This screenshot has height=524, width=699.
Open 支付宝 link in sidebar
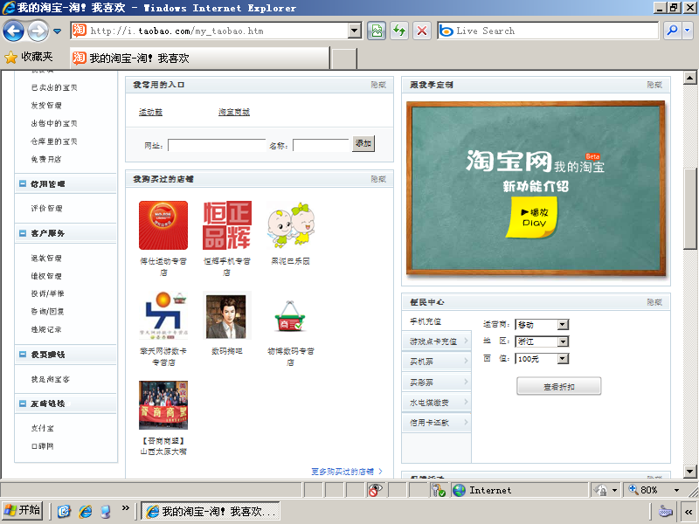pos(42,428)
